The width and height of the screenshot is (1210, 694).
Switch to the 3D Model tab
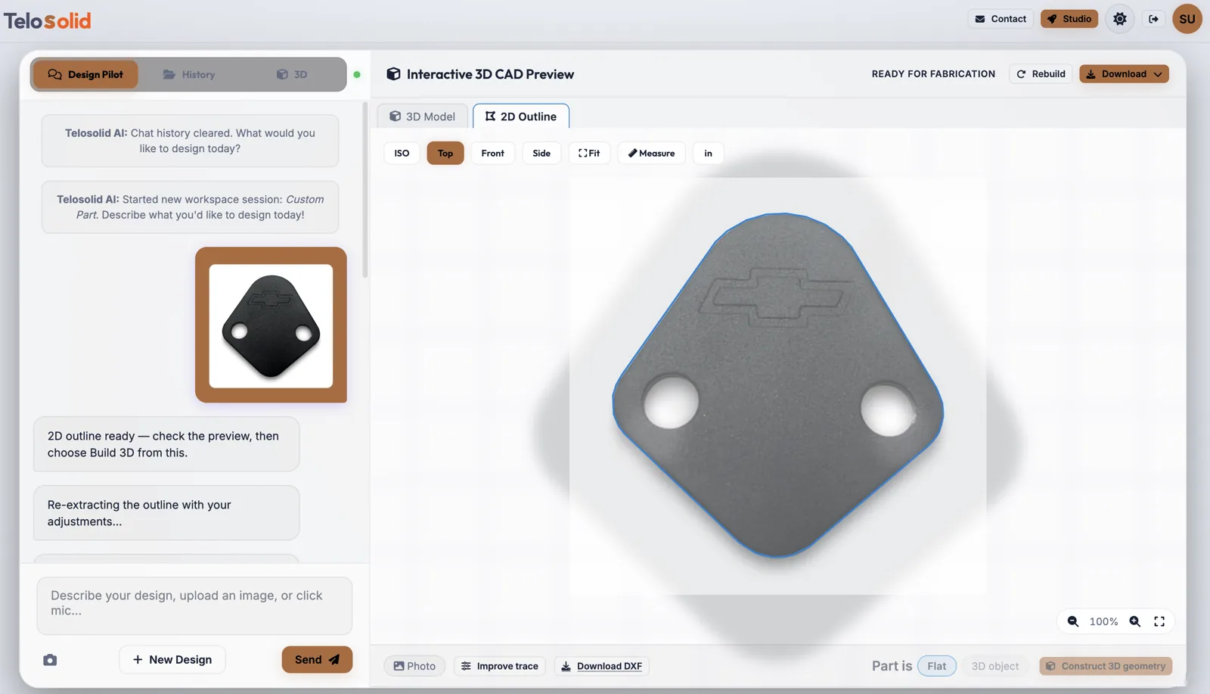click(x=423, y=117)
